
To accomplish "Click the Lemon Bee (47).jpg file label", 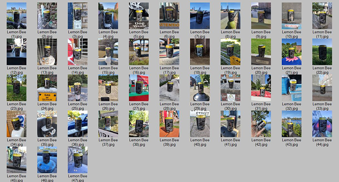I will [78, 178].
